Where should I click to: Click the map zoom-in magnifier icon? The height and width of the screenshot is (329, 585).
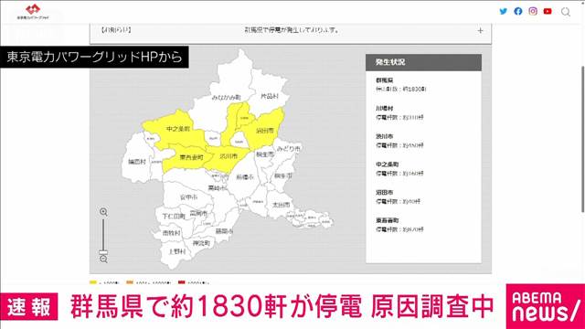(x=103, y=212)
